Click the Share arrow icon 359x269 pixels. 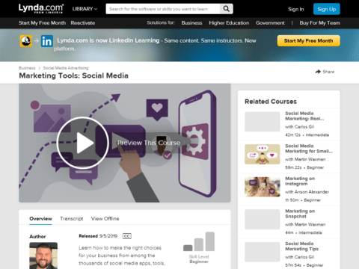tap(318, 72)
